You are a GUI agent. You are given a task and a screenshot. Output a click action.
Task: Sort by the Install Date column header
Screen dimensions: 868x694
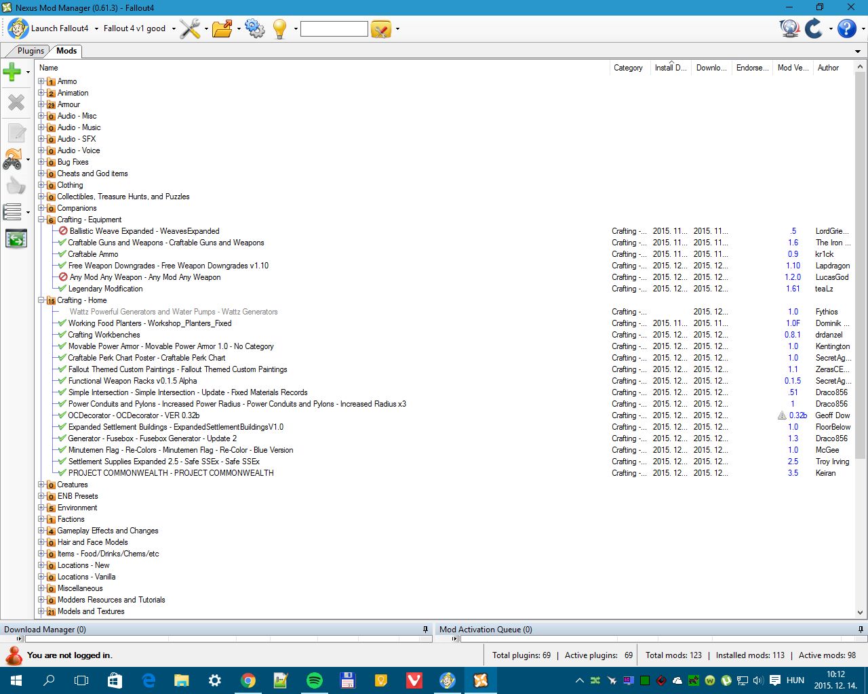671,68
